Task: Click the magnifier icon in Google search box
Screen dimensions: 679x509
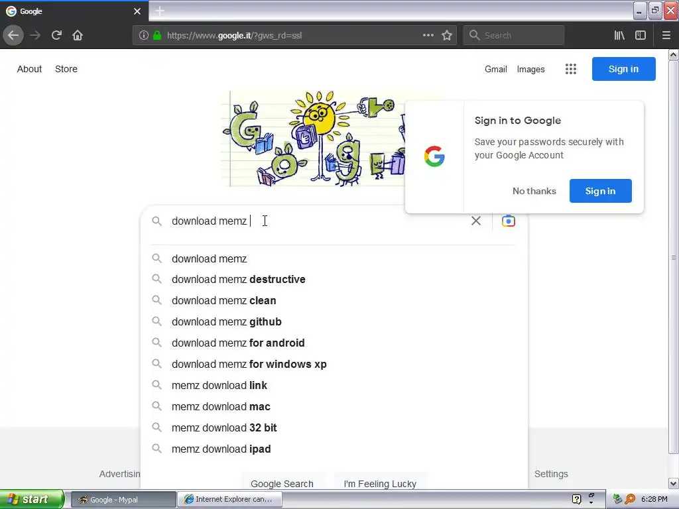Action: 156,221
